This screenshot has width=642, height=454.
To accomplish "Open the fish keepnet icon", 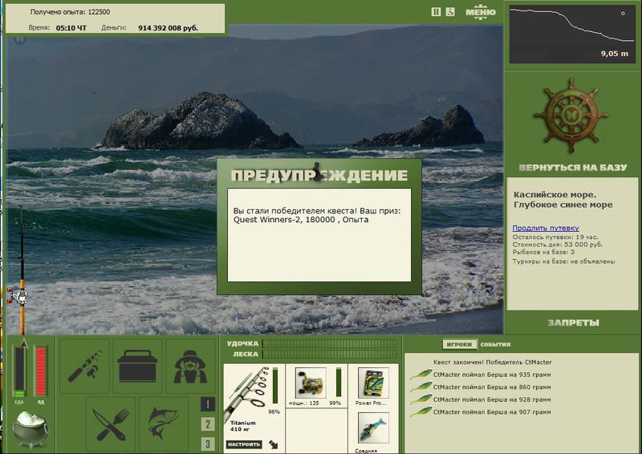I will [164, 424].
